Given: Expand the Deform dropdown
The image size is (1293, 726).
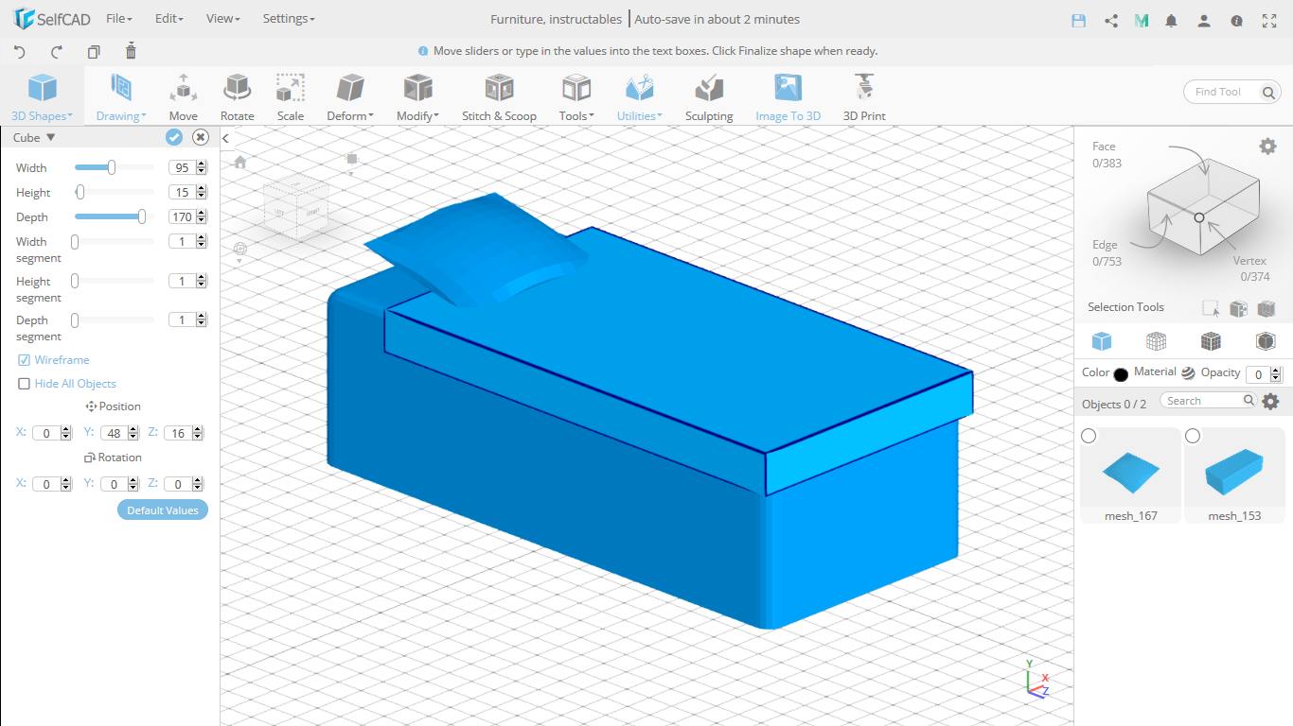Looking at the screenshot, I should click(x=350, y=98).
